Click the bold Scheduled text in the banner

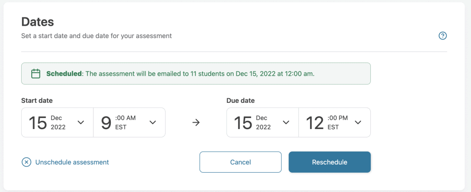tap(63, 73)
